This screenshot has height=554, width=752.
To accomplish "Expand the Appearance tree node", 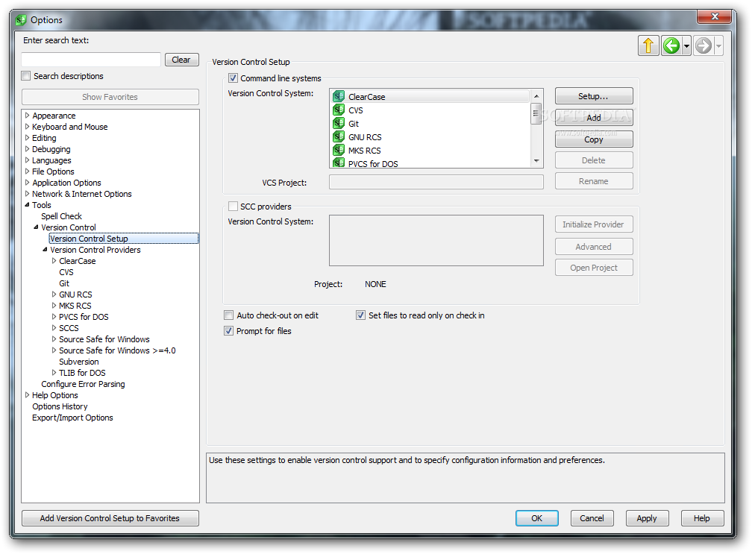I will tap(28, 116).
